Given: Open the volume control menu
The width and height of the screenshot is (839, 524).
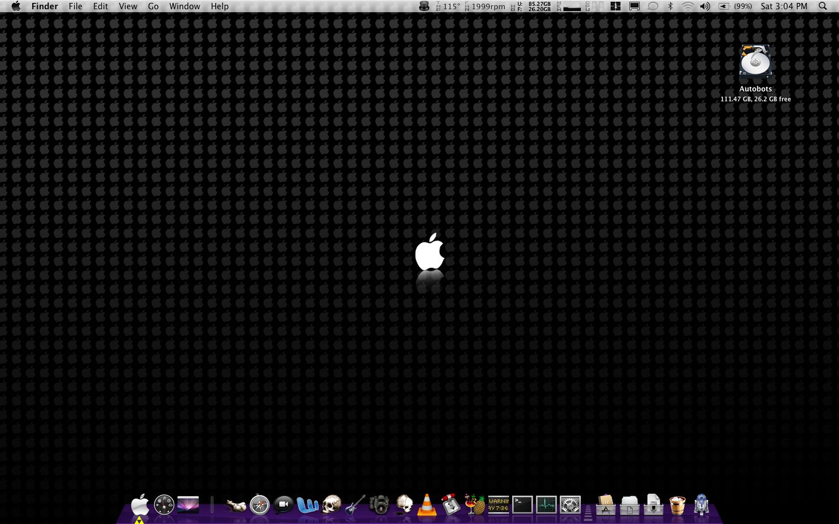Looking at the screenshot, I should tap(705, 6).
